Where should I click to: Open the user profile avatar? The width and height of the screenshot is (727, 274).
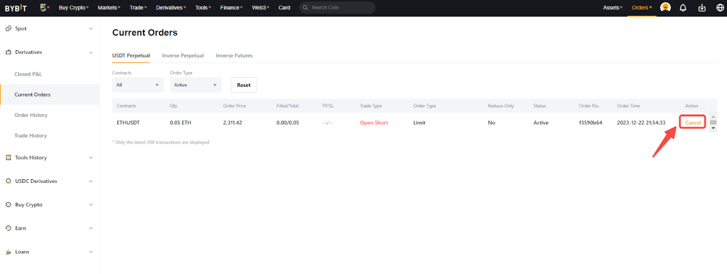pos(665,7)
